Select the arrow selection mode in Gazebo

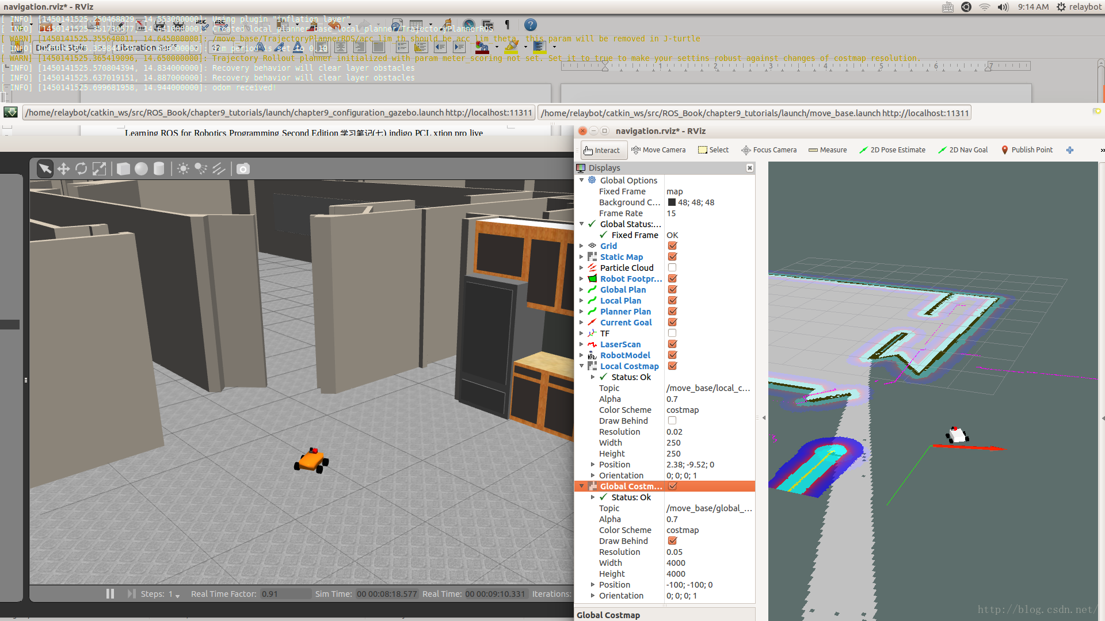pos(45,168)
